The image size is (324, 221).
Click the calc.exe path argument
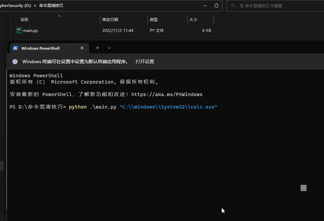click(x=168, y=107)
